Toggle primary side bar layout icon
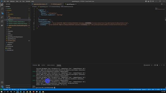Image resolution: width=166 pixels, height=93 pixels. 146,1
